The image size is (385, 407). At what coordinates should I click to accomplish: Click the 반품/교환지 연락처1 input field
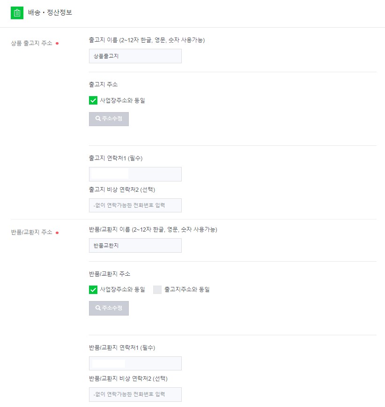(135, 363)
